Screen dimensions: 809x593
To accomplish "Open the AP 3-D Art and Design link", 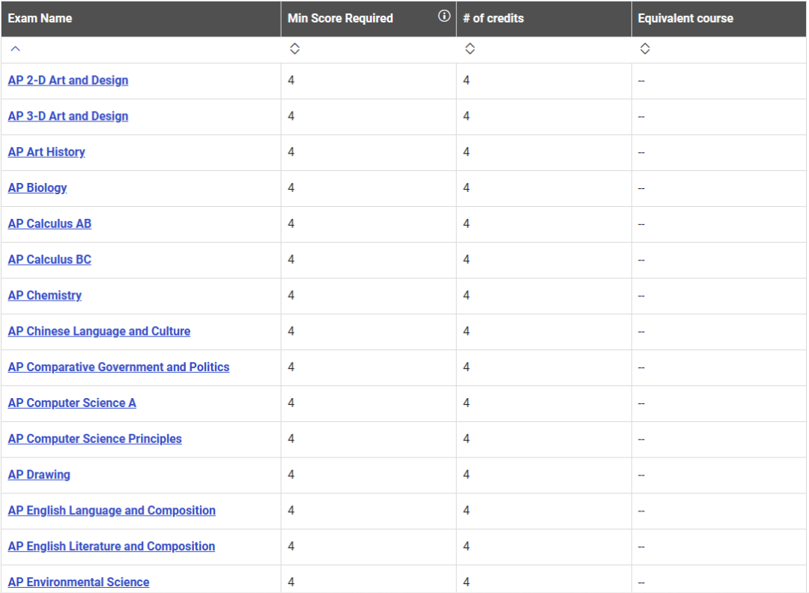I will click(68, 116).
